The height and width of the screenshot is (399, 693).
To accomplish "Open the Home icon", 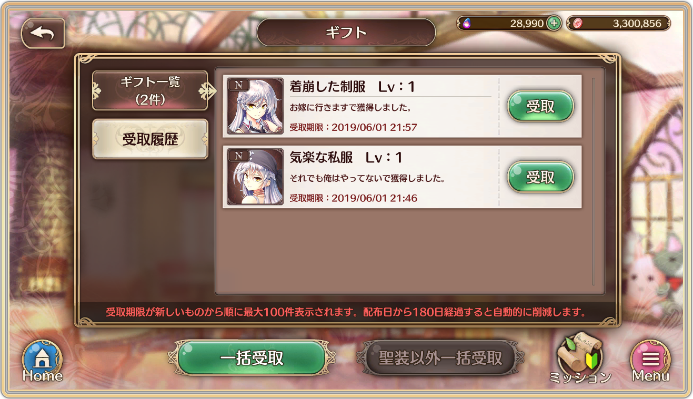I will click(x=42, y=361).
